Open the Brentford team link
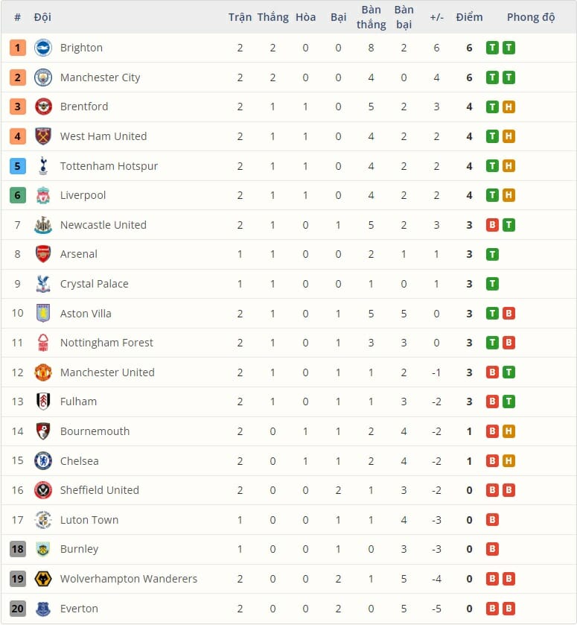The image size is (577, 625). coord(84,107)
